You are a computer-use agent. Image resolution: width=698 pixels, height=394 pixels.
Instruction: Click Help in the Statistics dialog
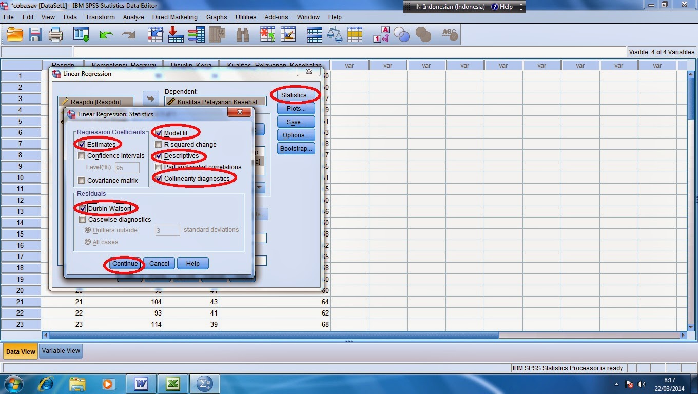(193, 264)
